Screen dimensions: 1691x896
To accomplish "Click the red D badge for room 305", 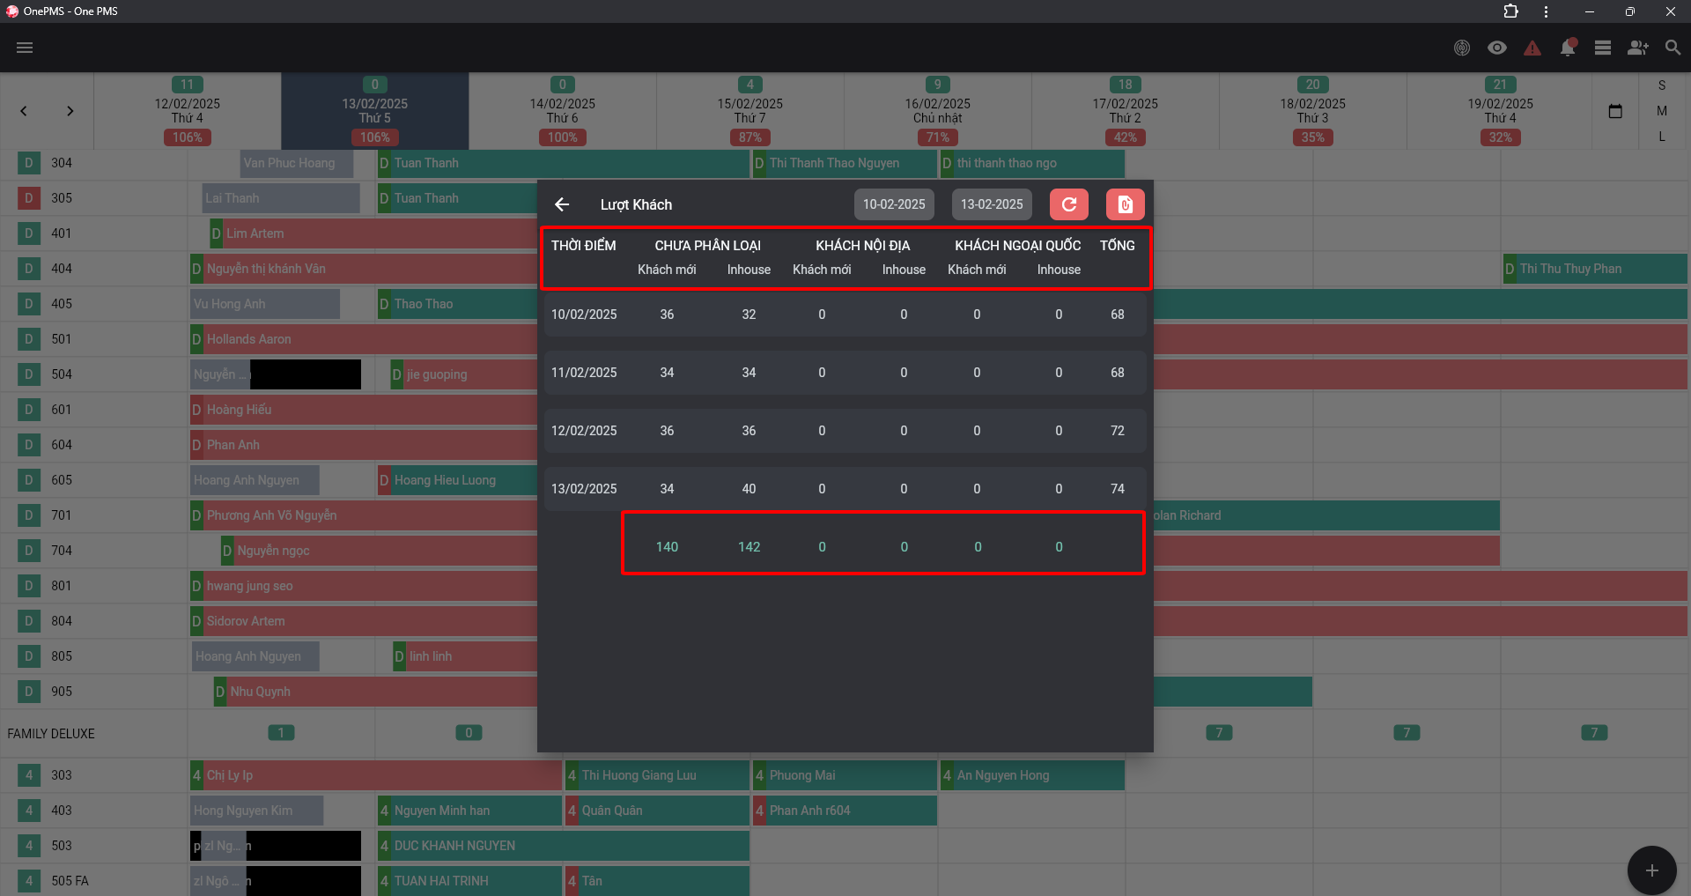I will [x=29, y=198].
